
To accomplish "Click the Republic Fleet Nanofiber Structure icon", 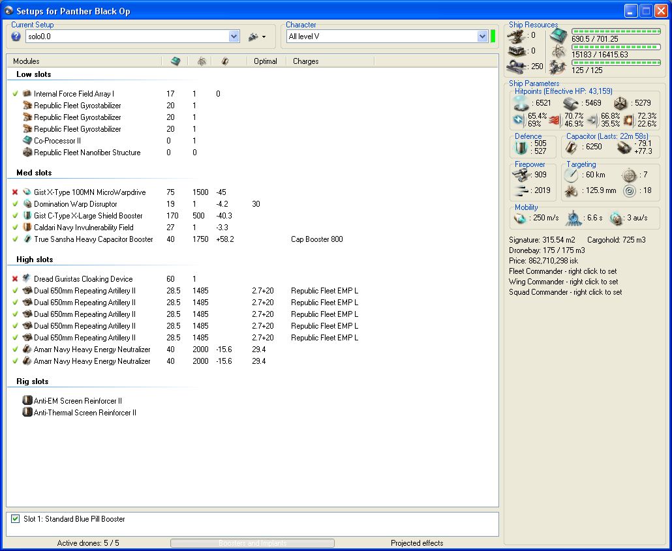I will tap(27, 152).
